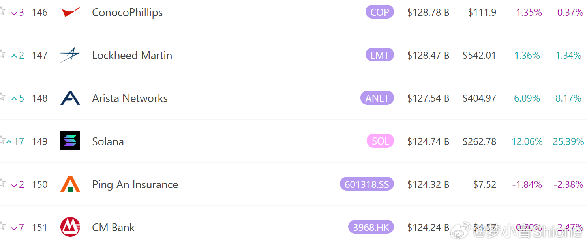587x245 pixels.
Task: Click the 3968.HK ticker badge
Action: point(371,227)
